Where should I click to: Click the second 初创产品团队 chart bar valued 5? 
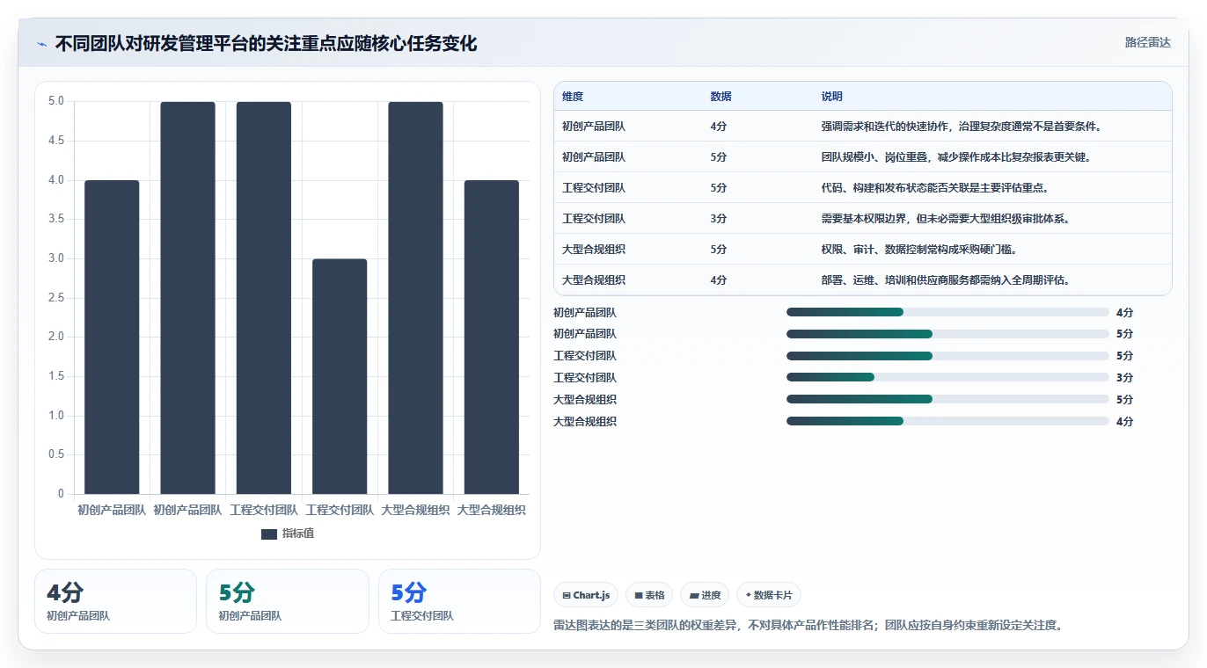tap(187, 298)
